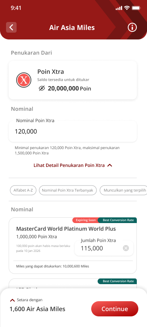The image size is (147, 327).
Task: Tap the Expiring Soon badge
Action: pyautogui.click(x=86, y=220)
